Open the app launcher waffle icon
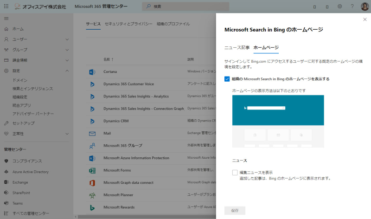This screenshot has width=371, height=219. pos(6,6)
